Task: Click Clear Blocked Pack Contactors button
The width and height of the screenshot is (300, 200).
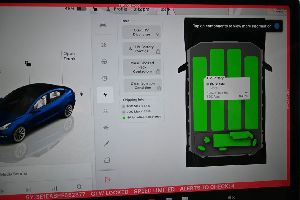Action: click(142, 67)
